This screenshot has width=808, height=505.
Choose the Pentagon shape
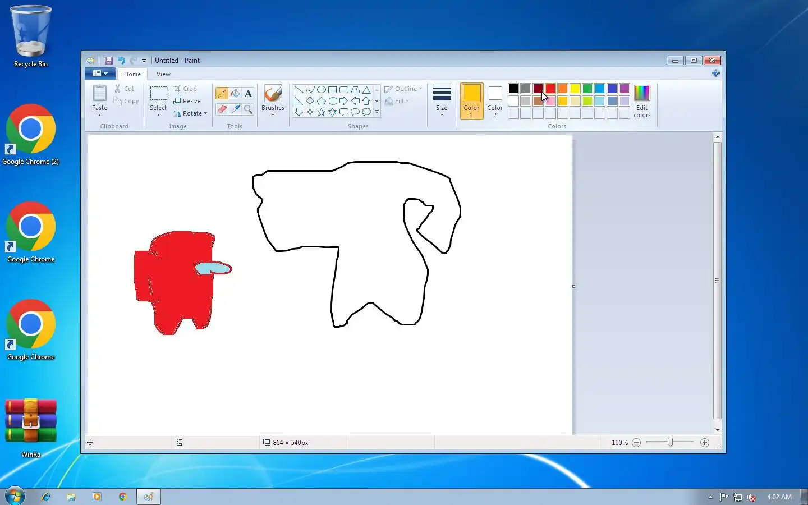(322, 101)
